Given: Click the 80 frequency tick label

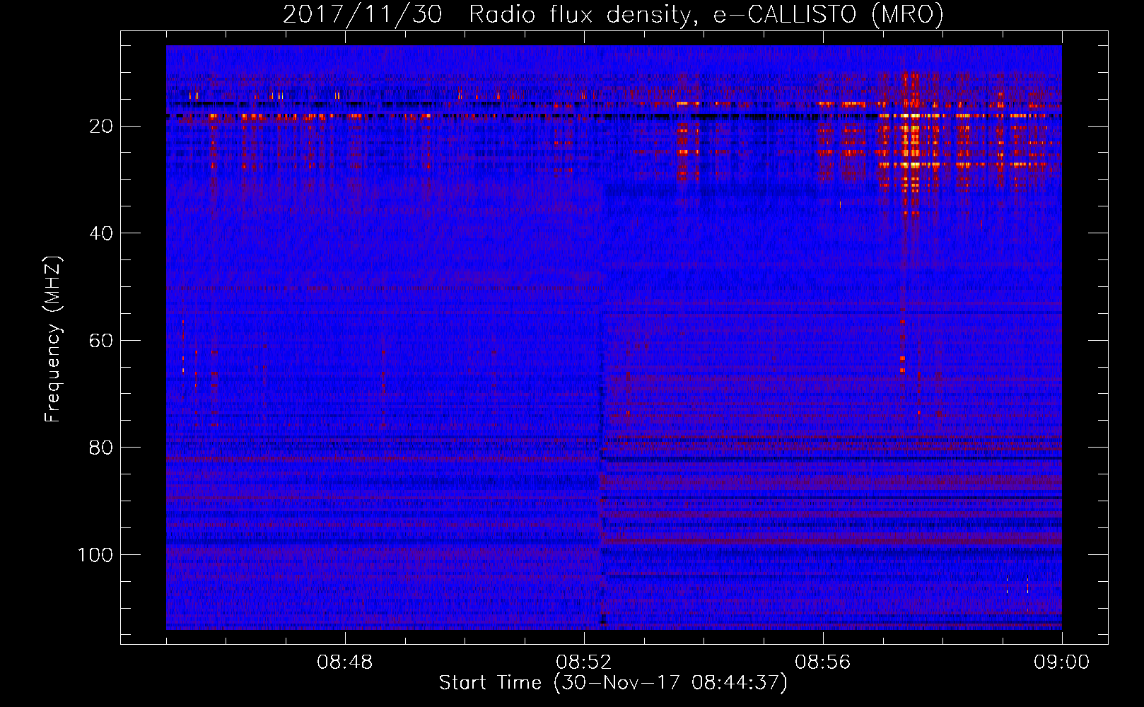Looking at the screenshot, I should point(101,448).
